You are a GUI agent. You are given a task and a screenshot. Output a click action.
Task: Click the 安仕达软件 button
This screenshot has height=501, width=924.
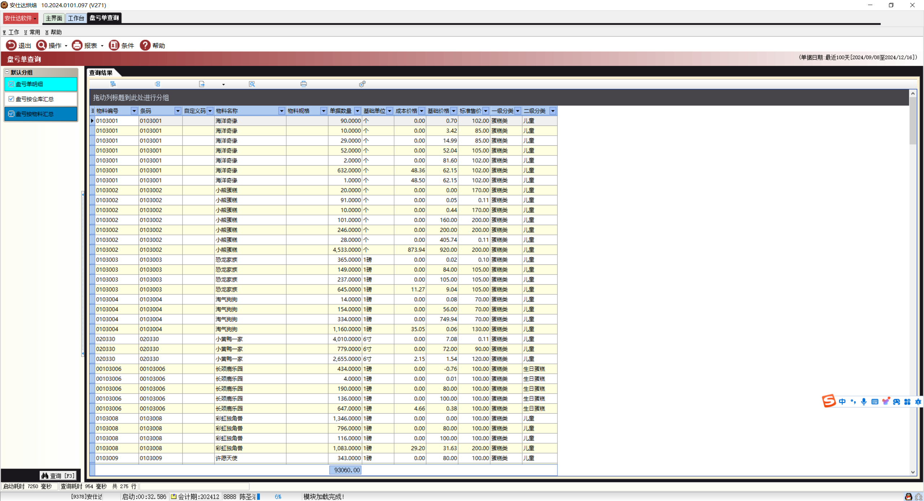point(20,18)
